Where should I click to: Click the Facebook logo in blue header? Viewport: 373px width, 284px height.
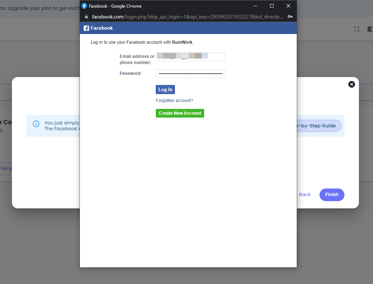[x=86, y=28]
